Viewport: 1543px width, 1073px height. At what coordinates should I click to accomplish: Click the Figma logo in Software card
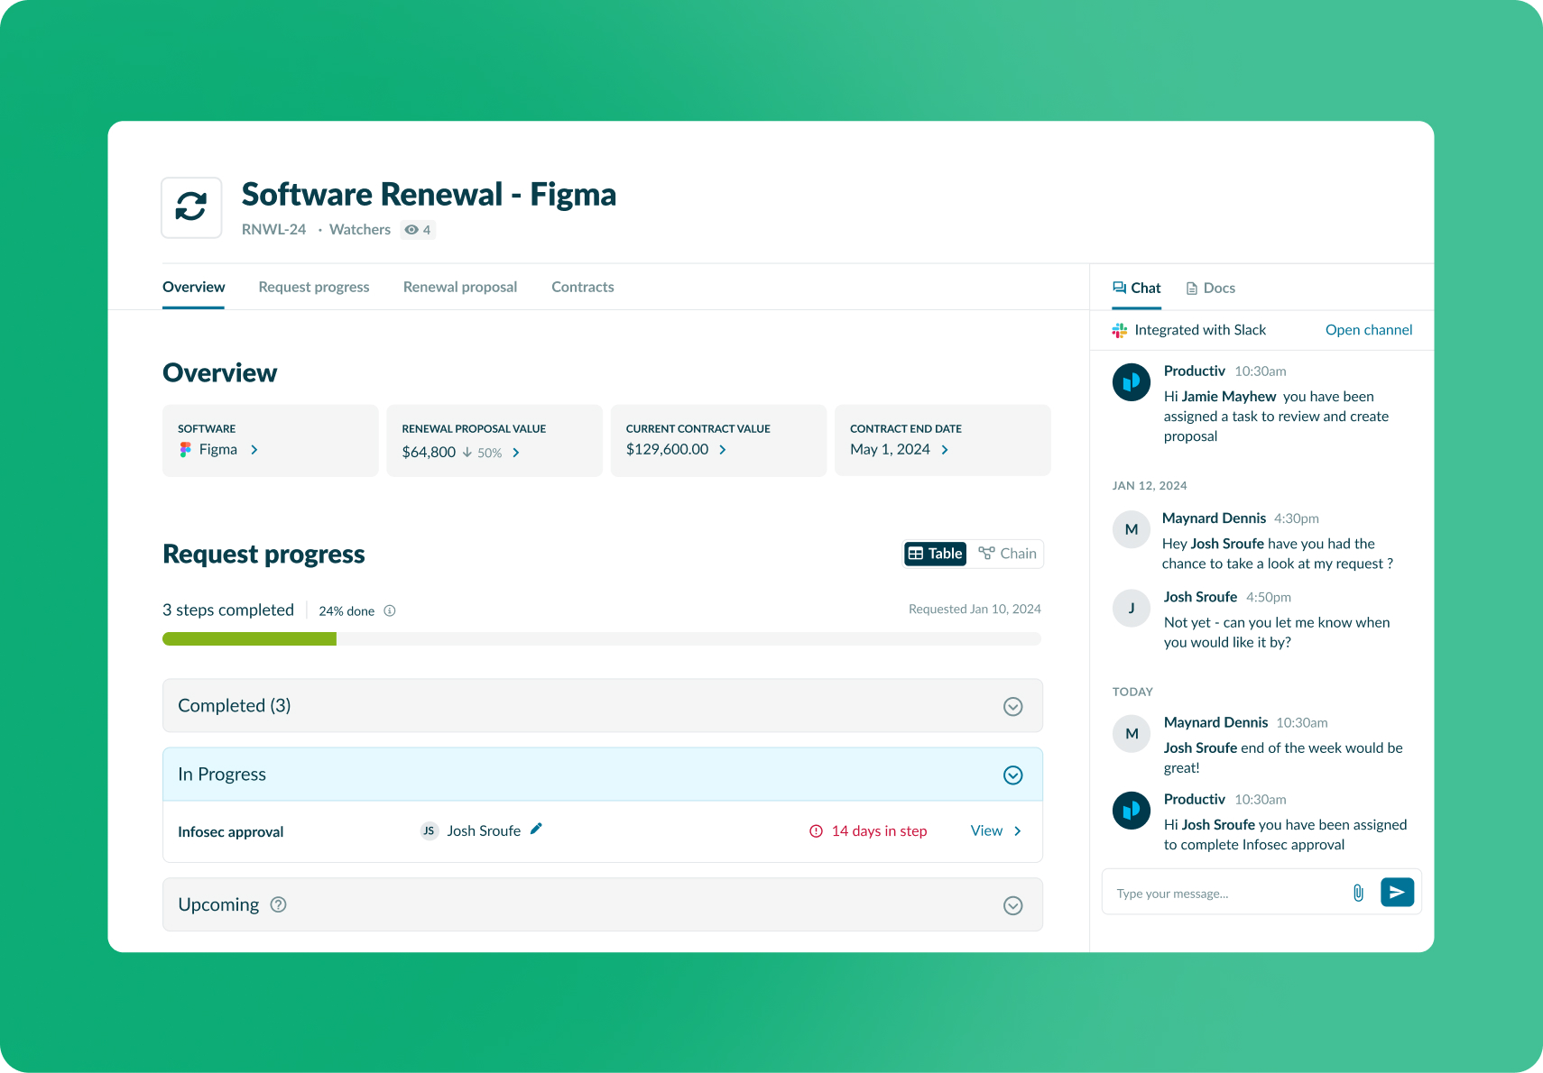[185, 449]
